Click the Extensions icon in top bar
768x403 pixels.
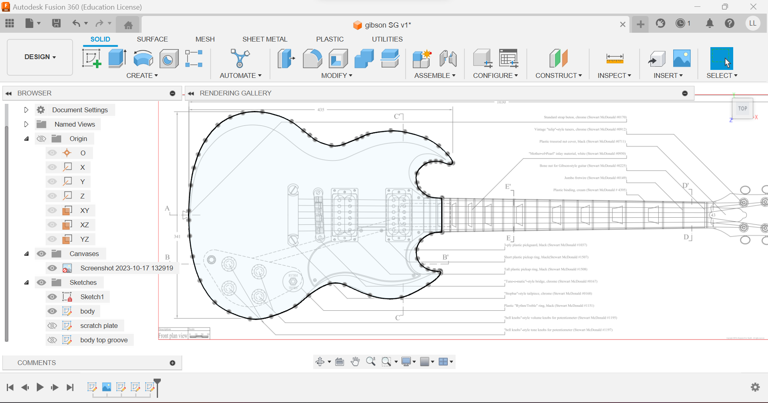661,23
